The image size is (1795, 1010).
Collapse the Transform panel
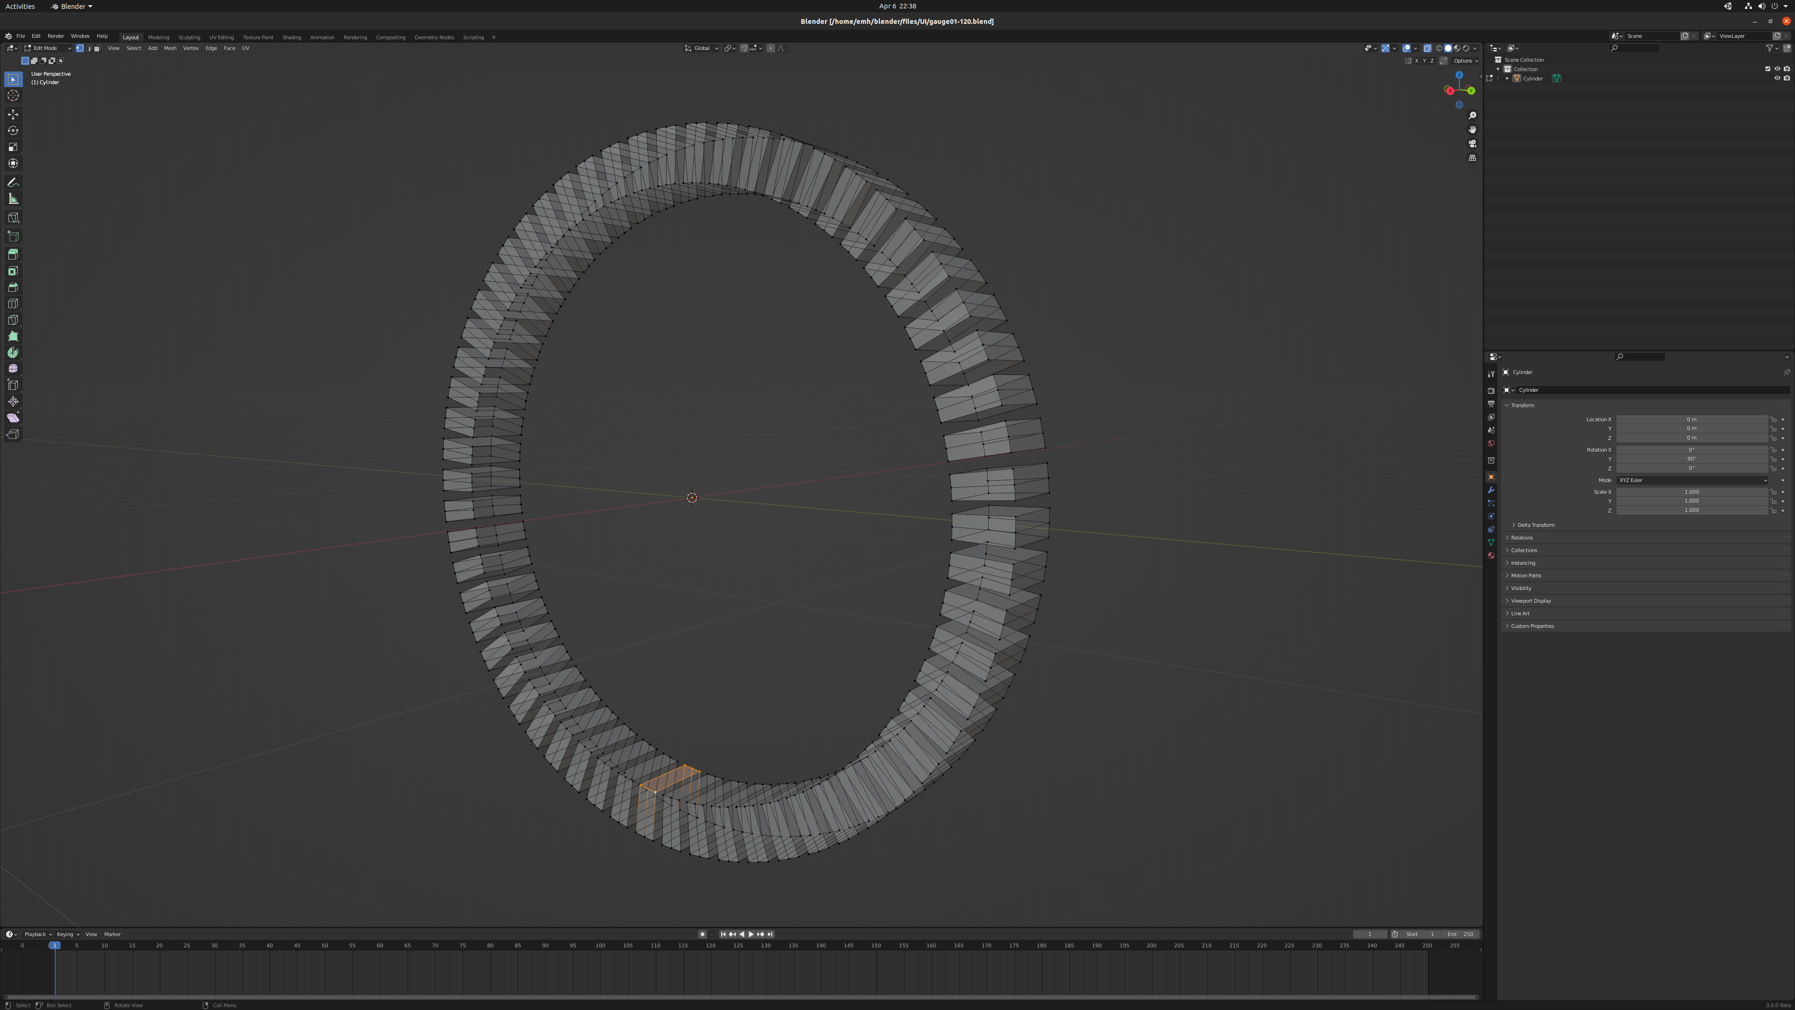(x=1522, y=406)
